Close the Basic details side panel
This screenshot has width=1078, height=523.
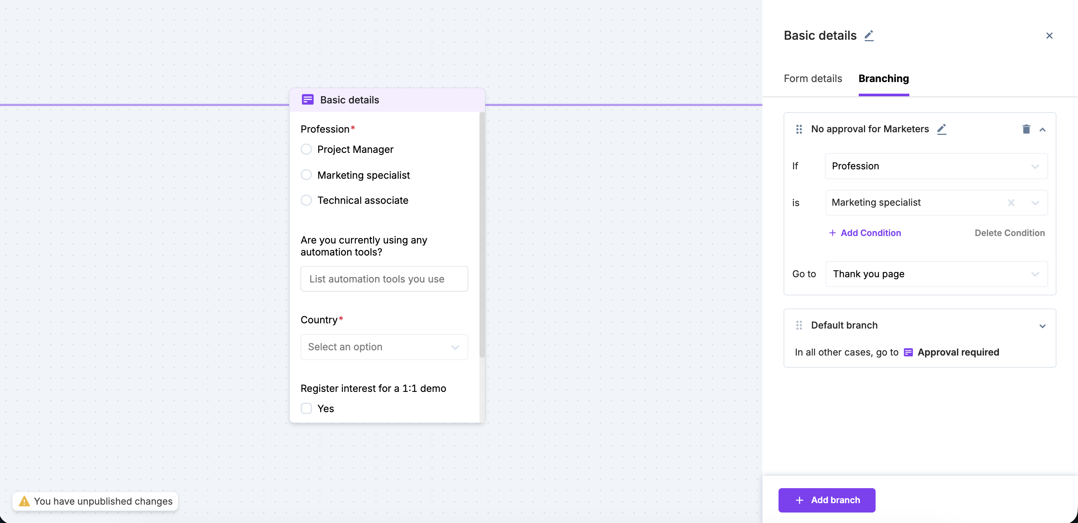[x=1049, y=36]
